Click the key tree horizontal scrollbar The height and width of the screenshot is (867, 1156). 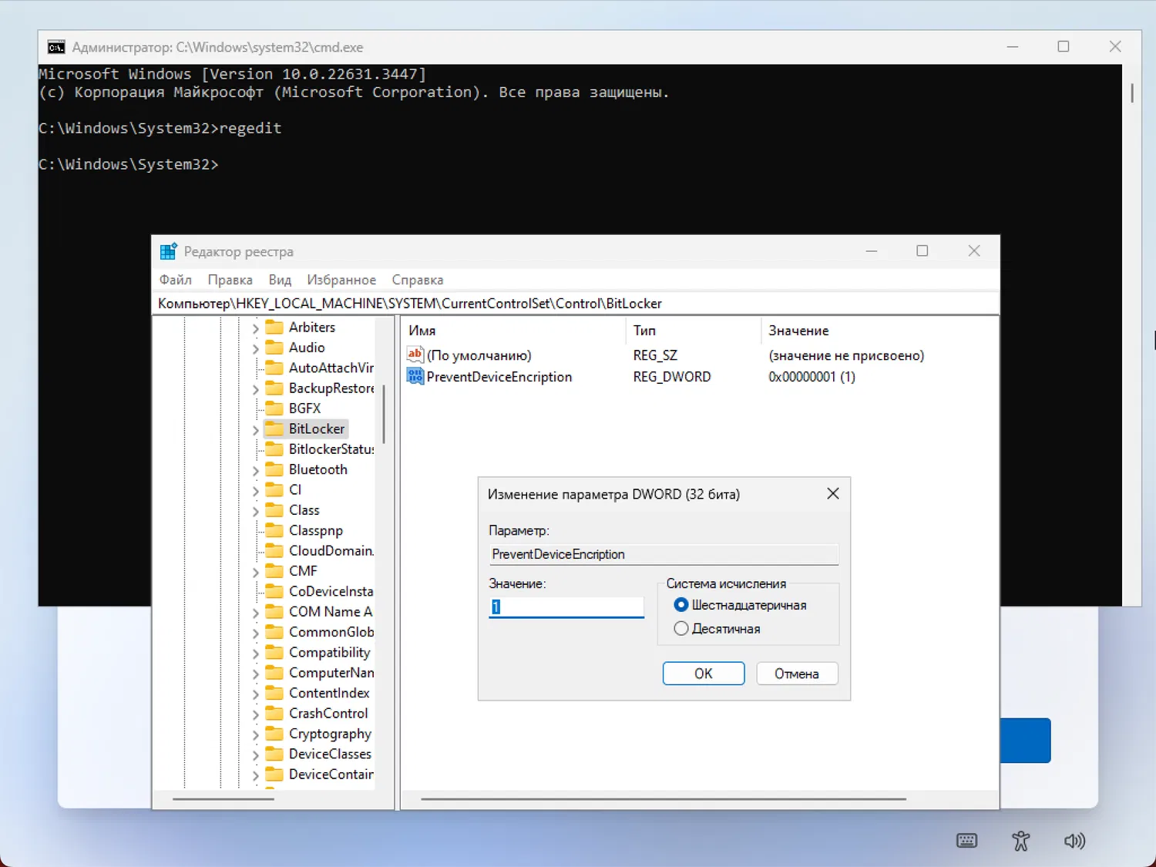tap(223, 799)
